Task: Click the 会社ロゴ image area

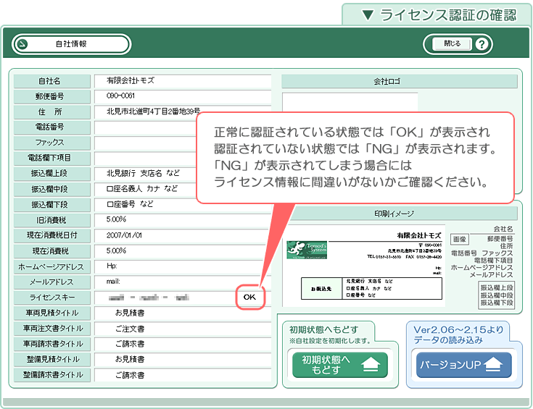Action: point(350,102)
